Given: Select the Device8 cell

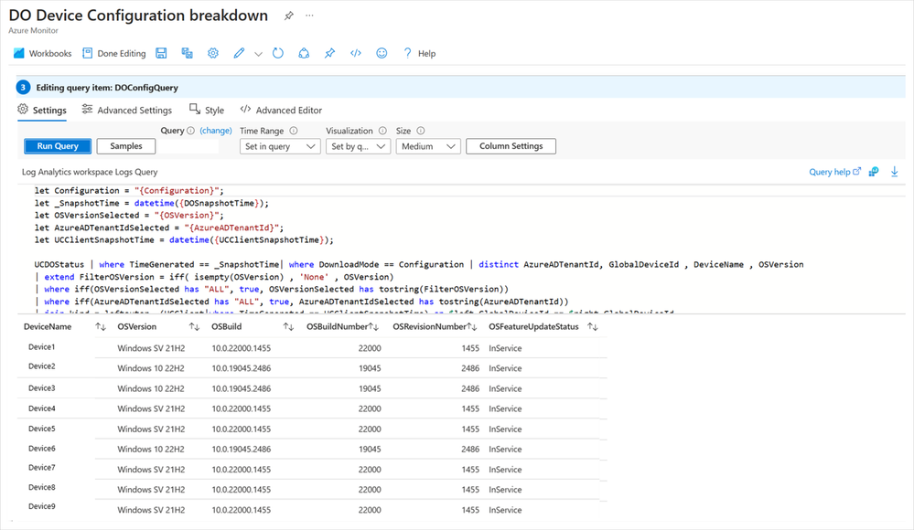Looking at the screenshot, I should (x=42, y=487).
